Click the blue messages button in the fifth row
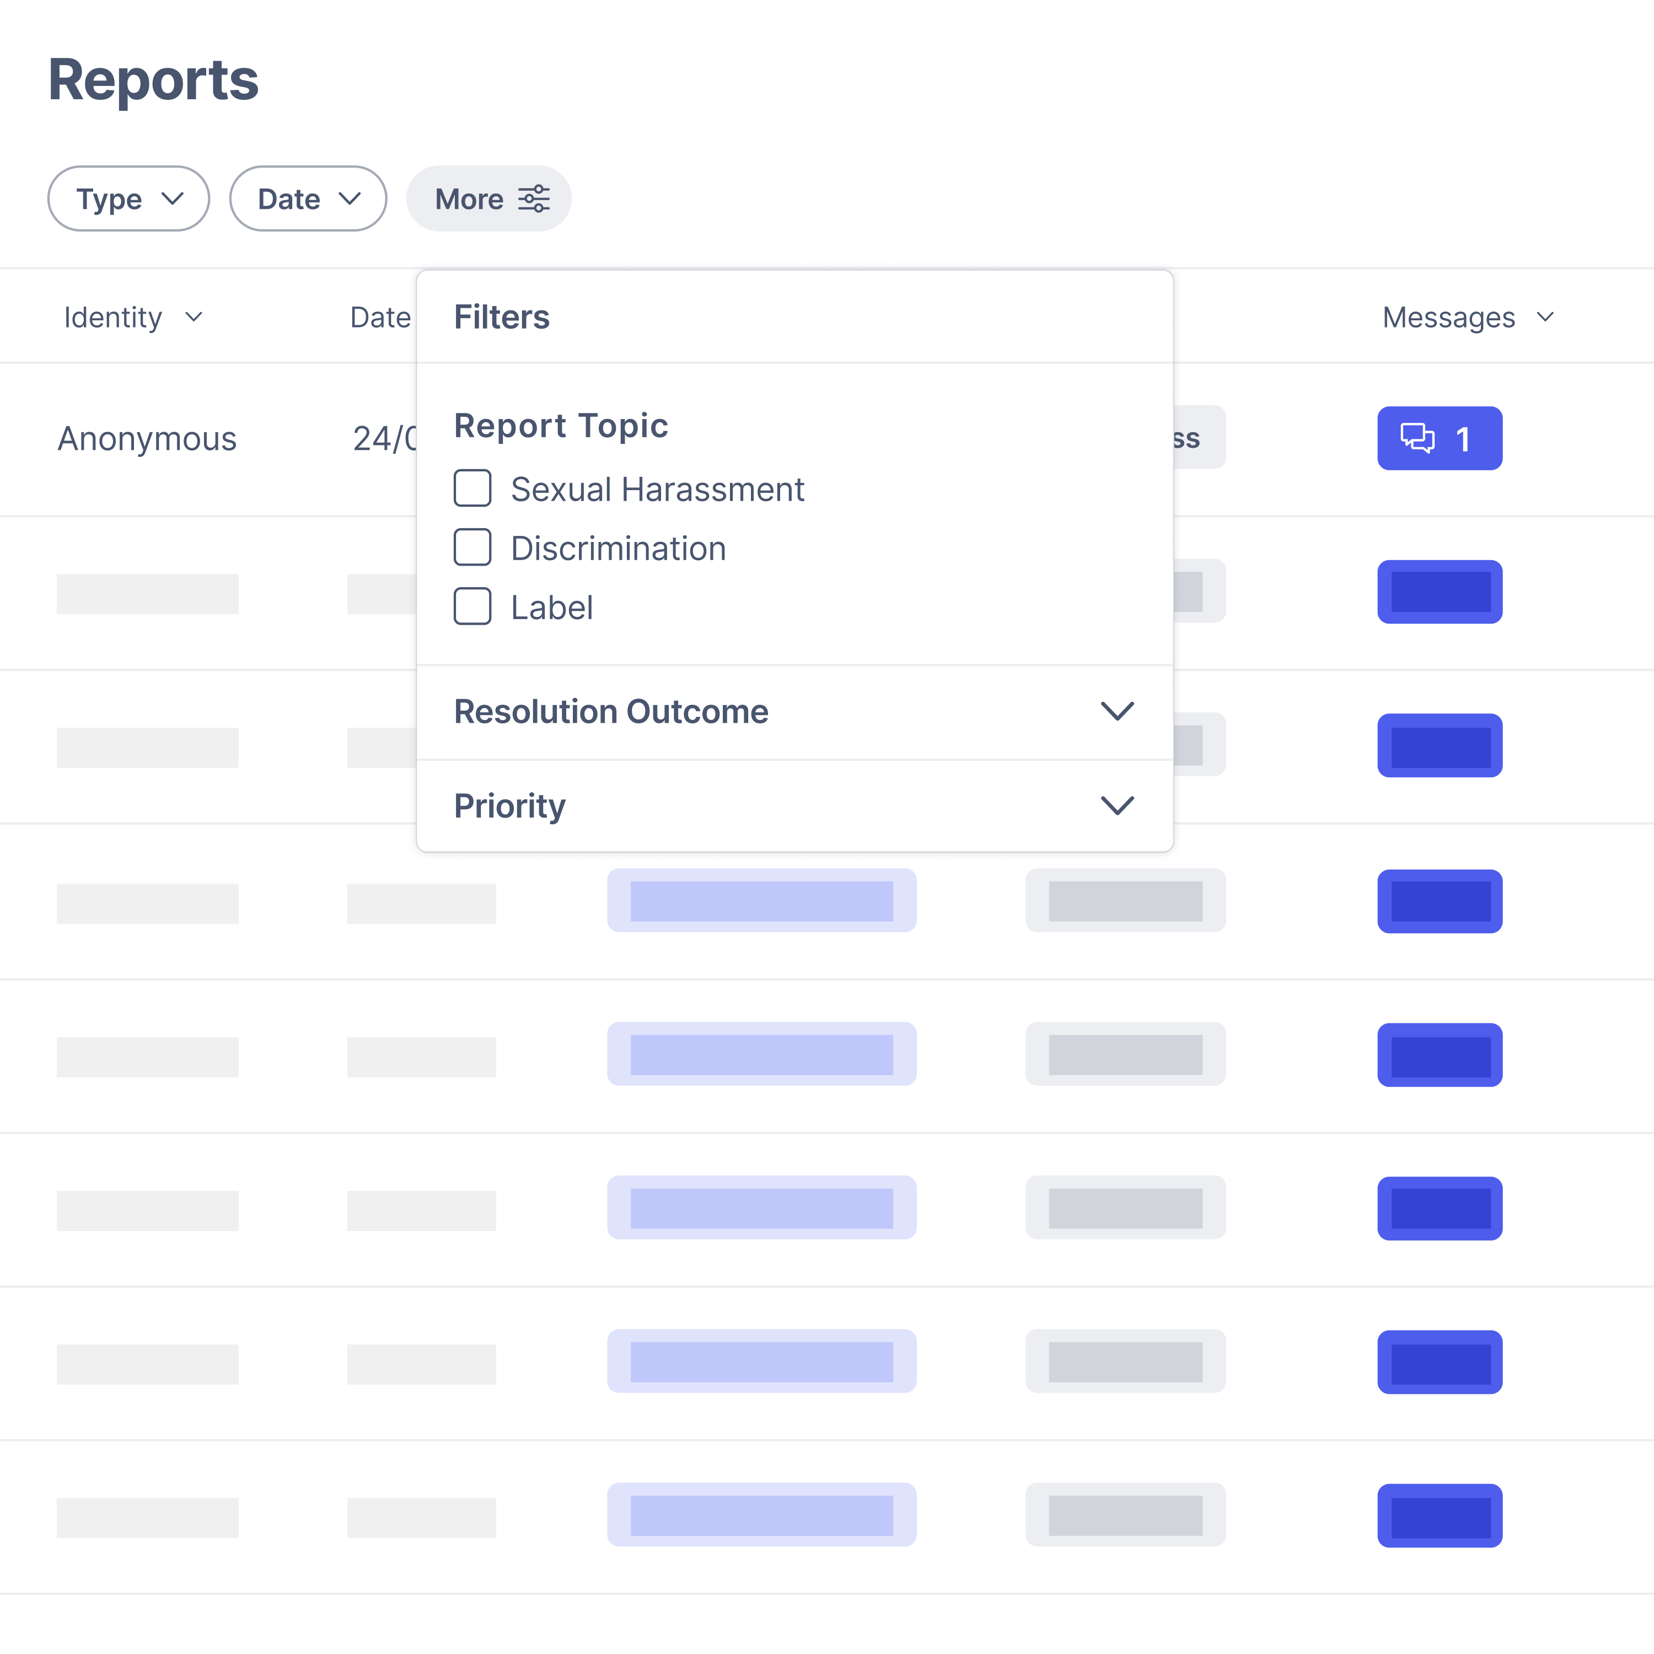Image resolution: width=1654 pixels, height=1654 pixels. pos(1440,1054)
